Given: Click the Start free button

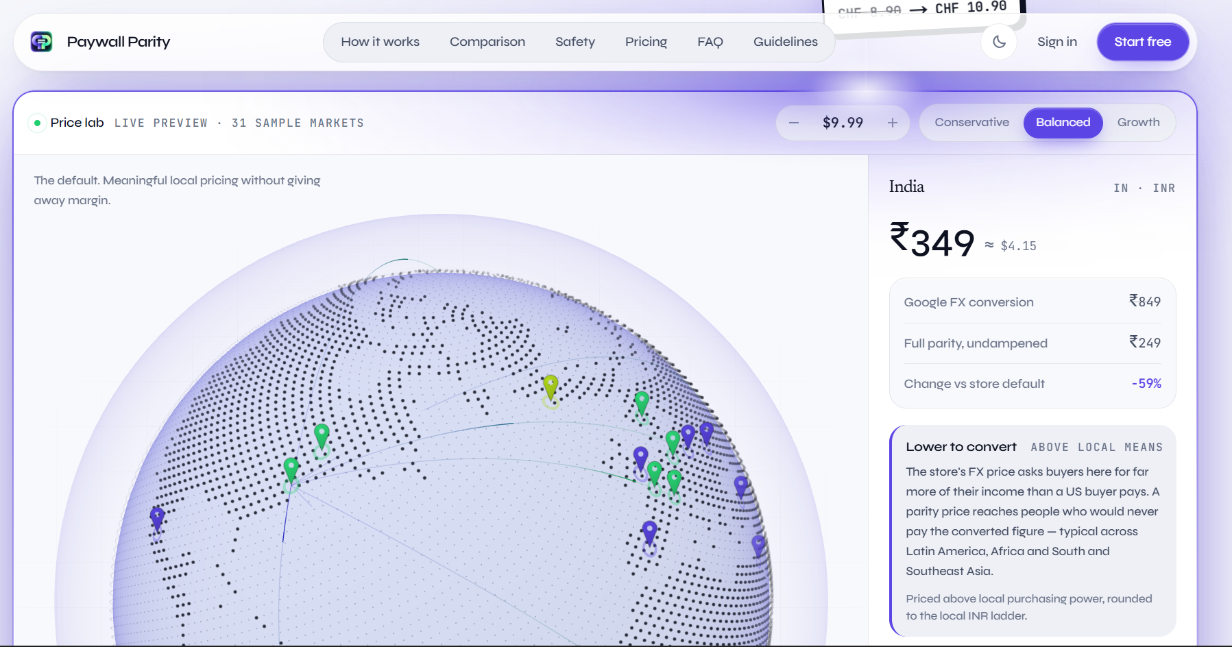Looking at the screenshot, I should click(1142, 42).
